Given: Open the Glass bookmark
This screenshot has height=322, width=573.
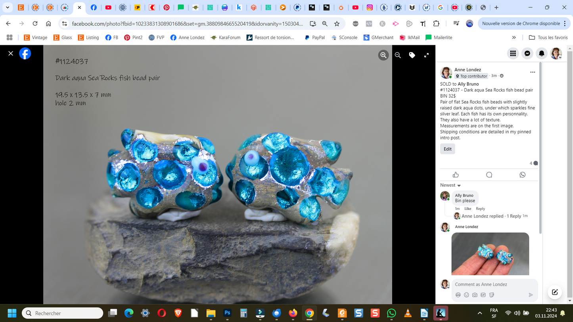Looking at the screenshot, I should pos(63,38).
